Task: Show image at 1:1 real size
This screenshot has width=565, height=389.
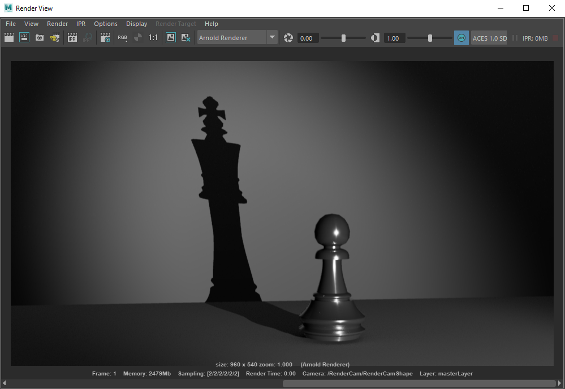Action: pyautogui.click(x=153, y=38)
